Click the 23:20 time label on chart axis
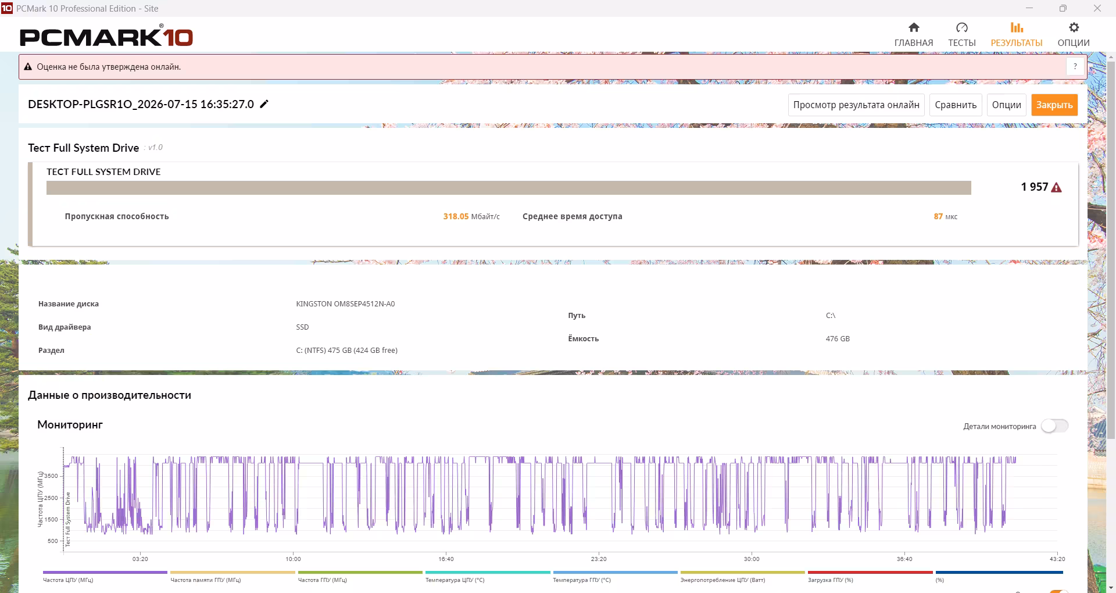This screenshot has height=593, width=1116. [599, 559]
